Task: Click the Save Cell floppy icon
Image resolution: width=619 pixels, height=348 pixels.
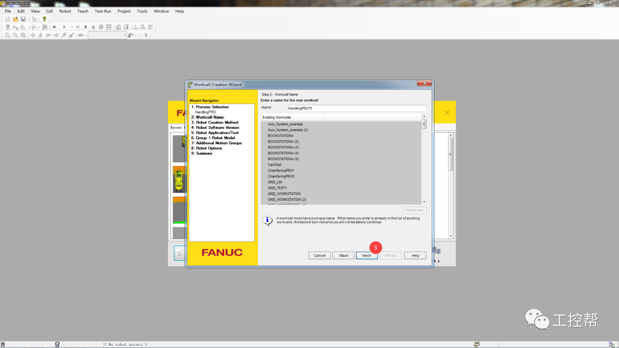Action: [x=23, y=19]
